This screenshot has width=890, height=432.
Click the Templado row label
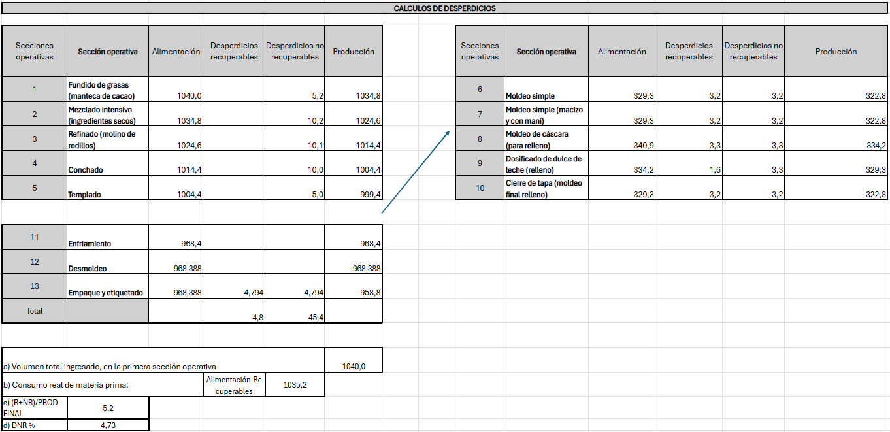click(x=108, y=189)
